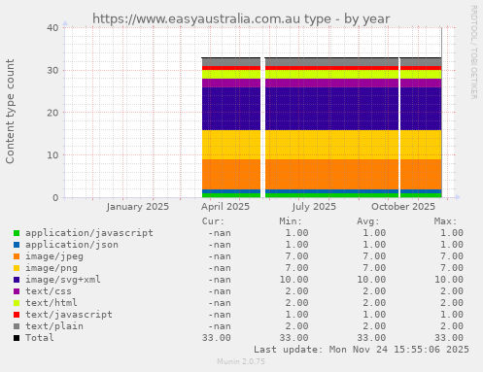The image size is (483, 372).
Task: Click the 'application/javascript' legend label
Action: point(89,233)
